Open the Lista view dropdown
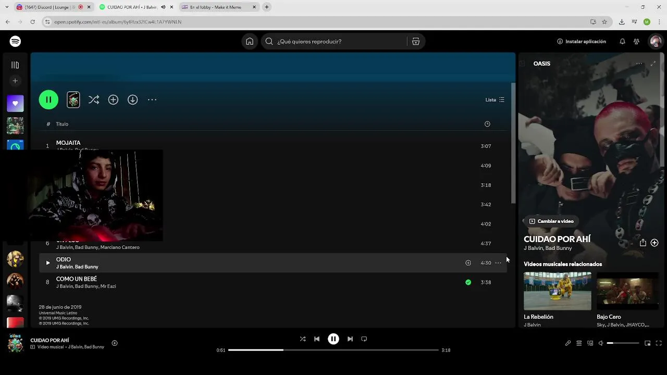This screenshot has width=667, height=375. click(x=495, y=99)
